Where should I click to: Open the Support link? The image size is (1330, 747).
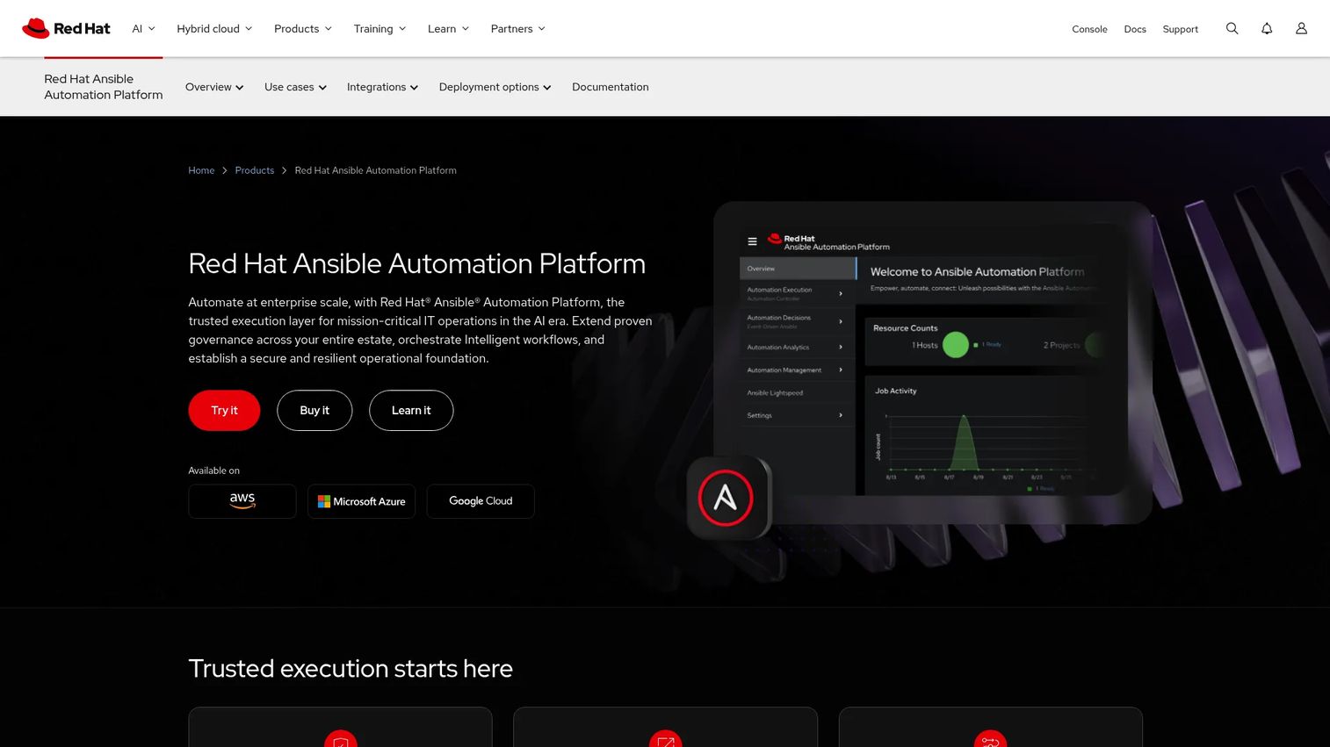1180,29
